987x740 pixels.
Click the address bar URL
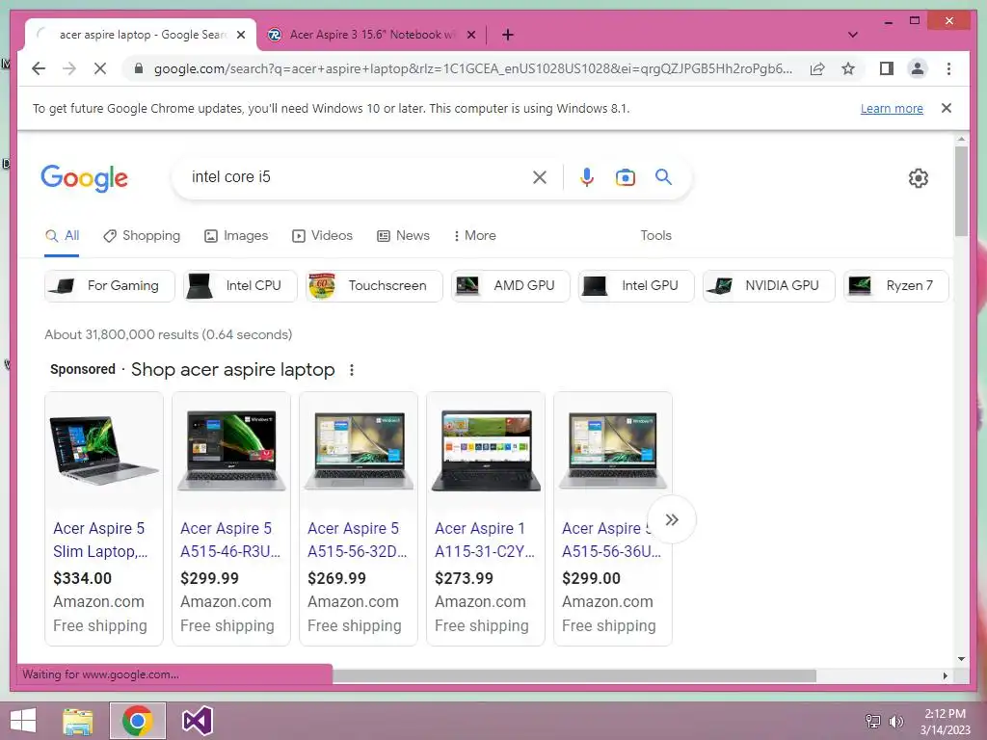tap(472, 68)
